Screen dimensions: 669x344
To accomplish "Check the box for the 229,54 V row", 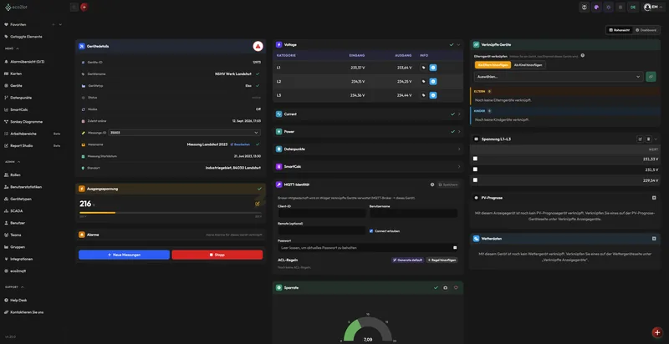I will tap(475, 180).
